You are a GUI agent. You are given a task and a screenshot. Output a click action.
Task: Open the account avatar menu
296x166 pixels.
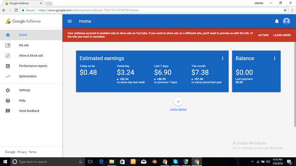pos(286,21)
